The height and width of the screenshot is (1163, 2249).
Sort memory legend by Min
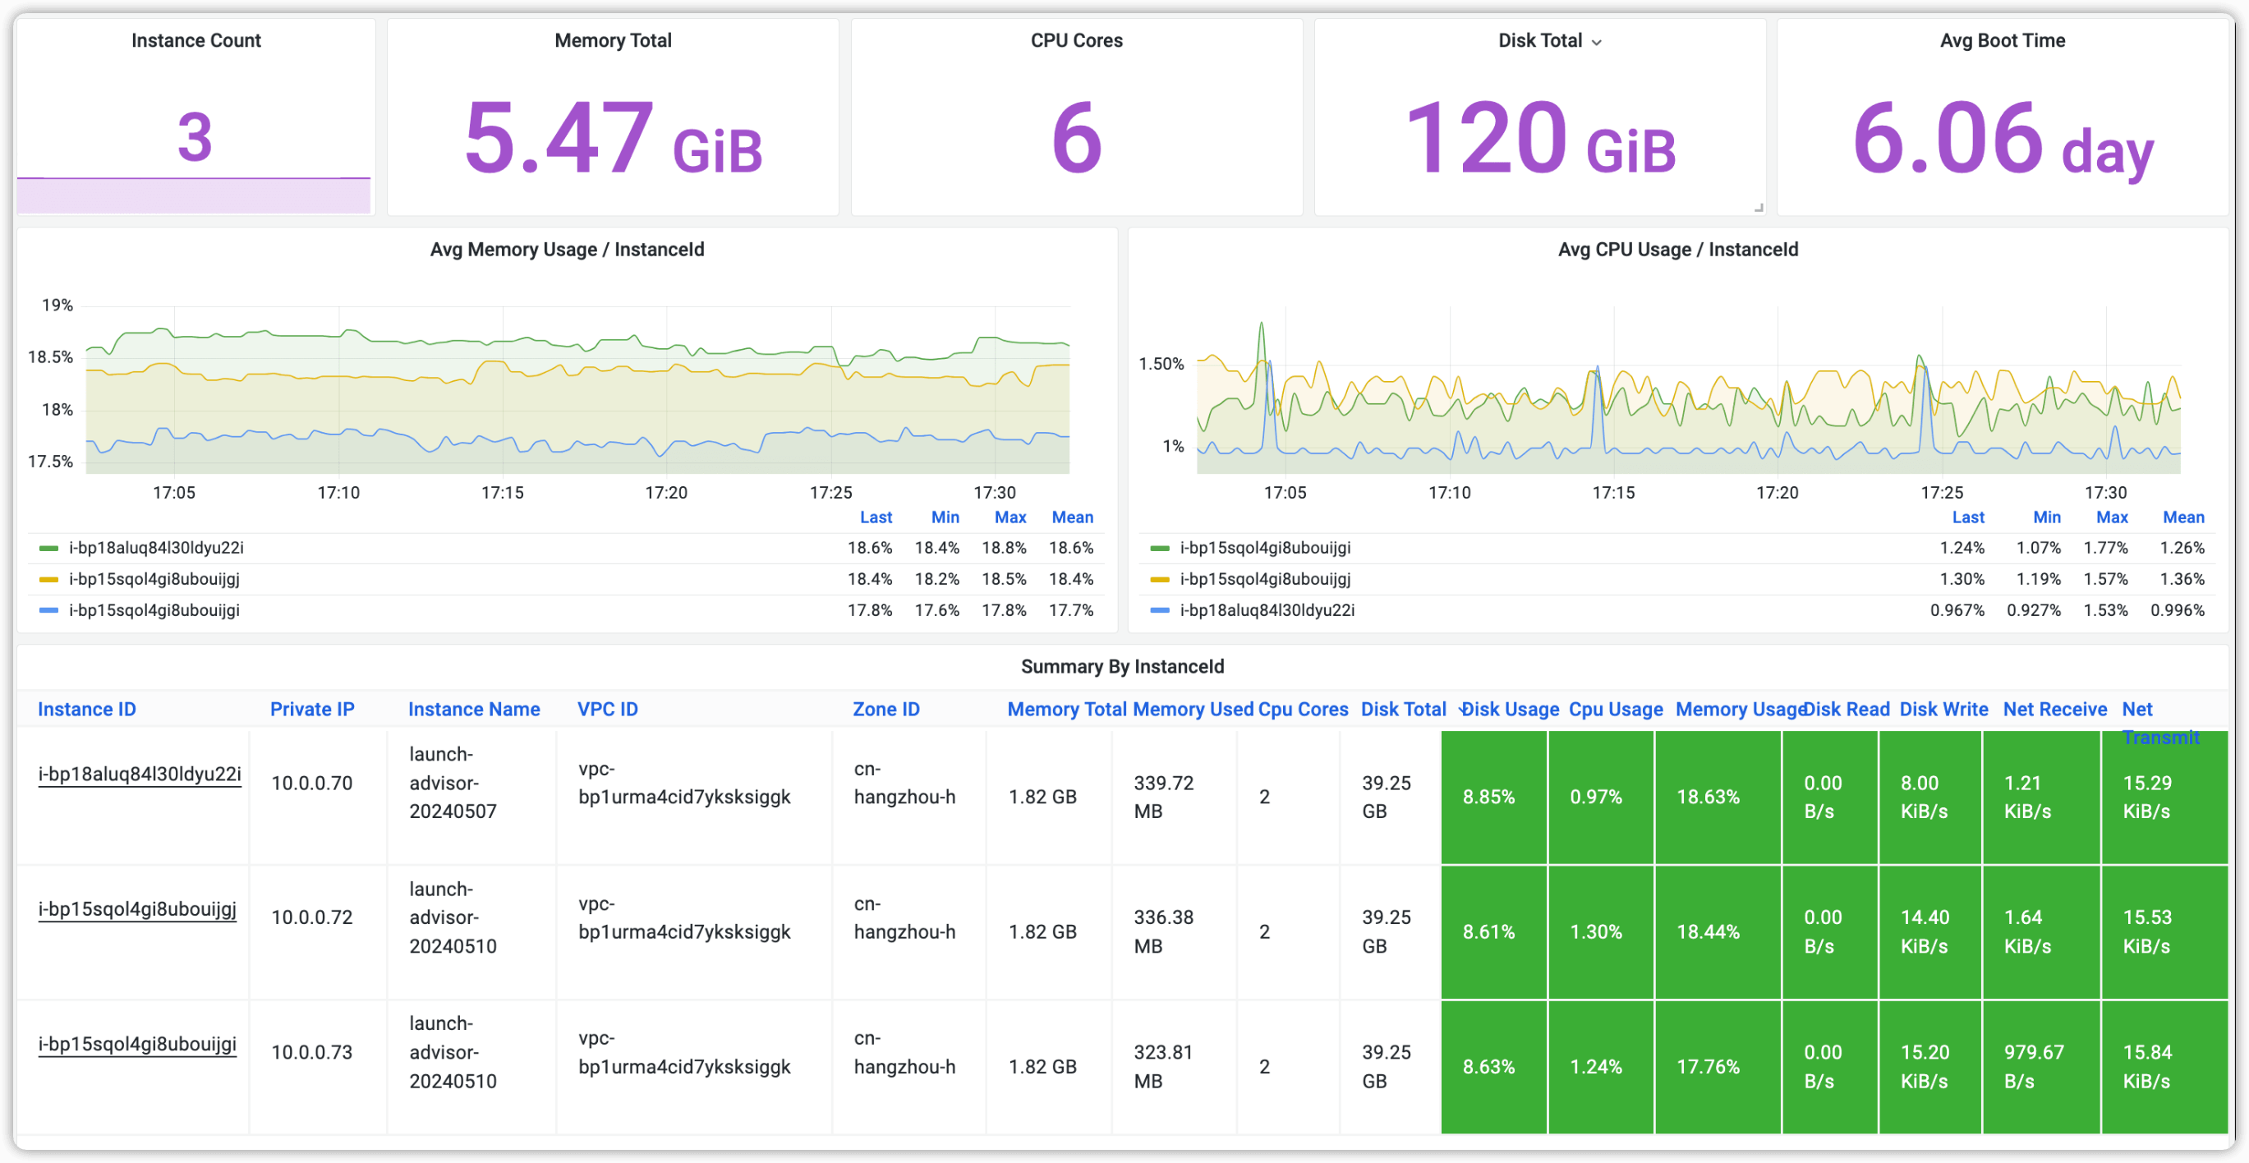coord(945,517)
